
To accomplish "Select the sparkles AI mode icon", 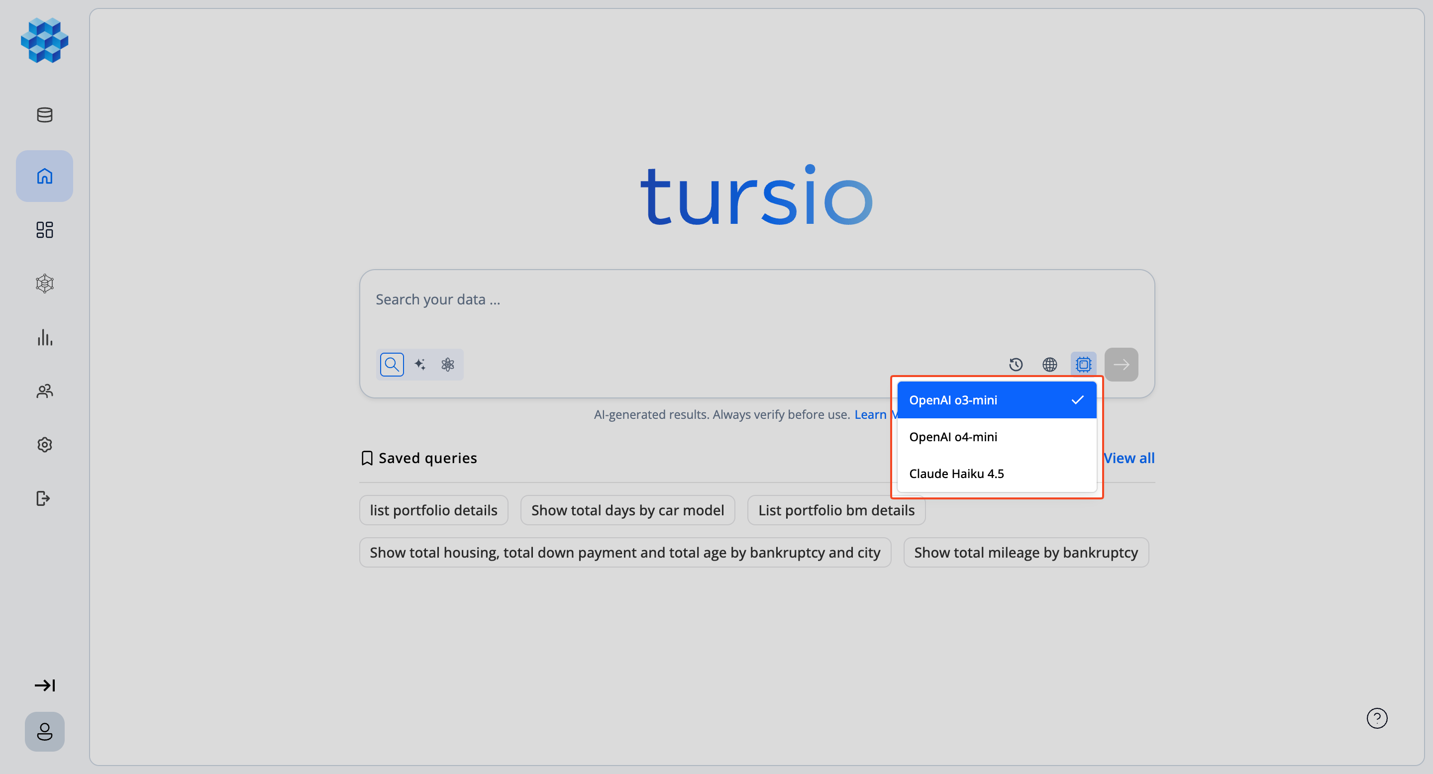I will 420,365.
